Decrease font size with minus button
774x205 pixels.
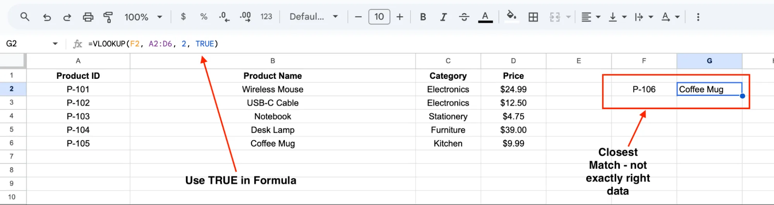tap(358, 17)
